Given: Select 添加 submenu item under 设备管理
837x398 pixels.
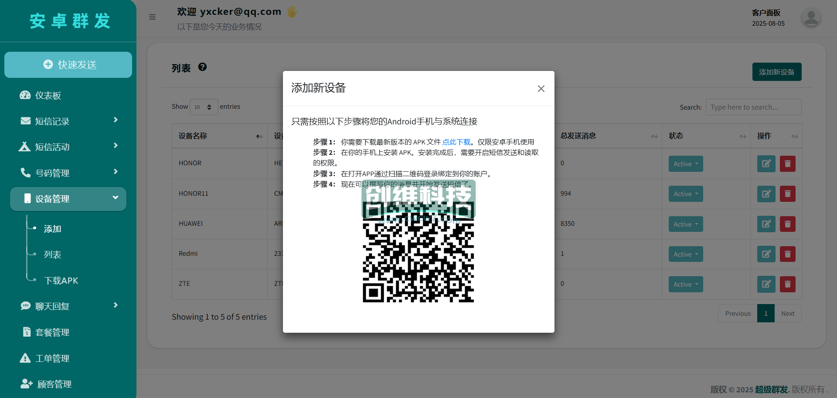Looking at the screenshot, I should point(52,229).
